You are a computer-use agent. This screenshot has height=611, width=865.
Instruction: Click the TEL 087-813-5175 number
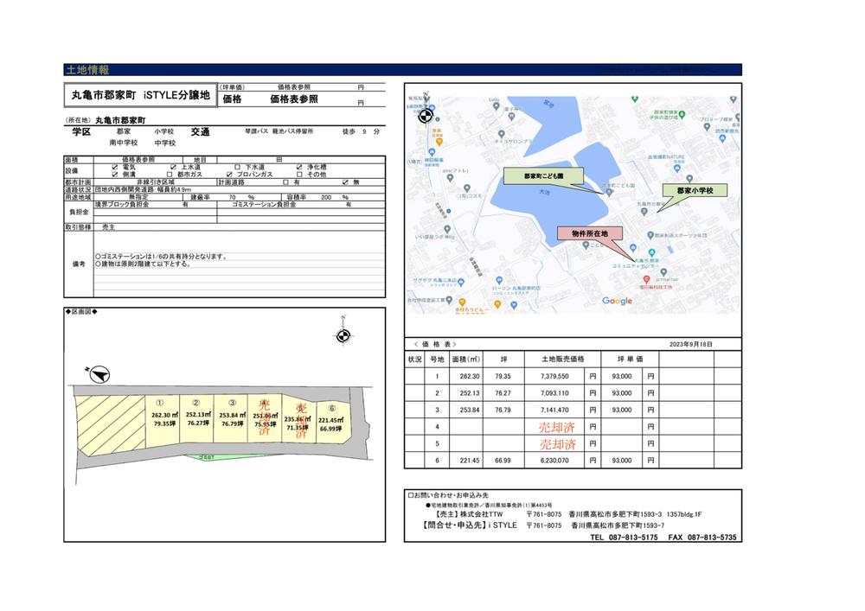tap(624, 538)
